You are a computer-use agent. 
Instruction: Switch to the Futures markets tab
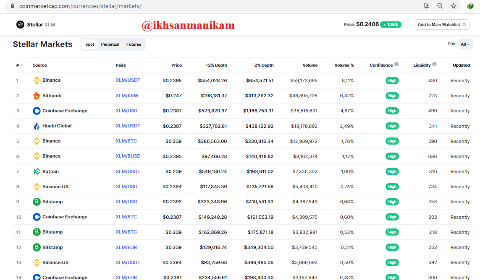[134, 44]
